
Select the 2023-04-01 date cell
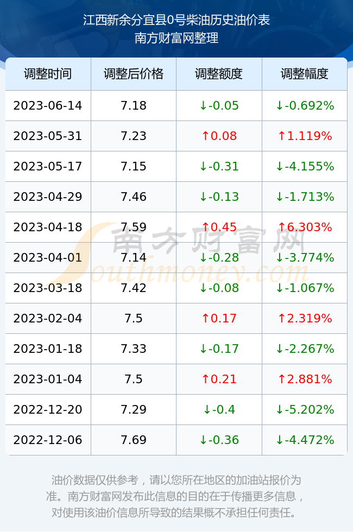click(48, 257)
